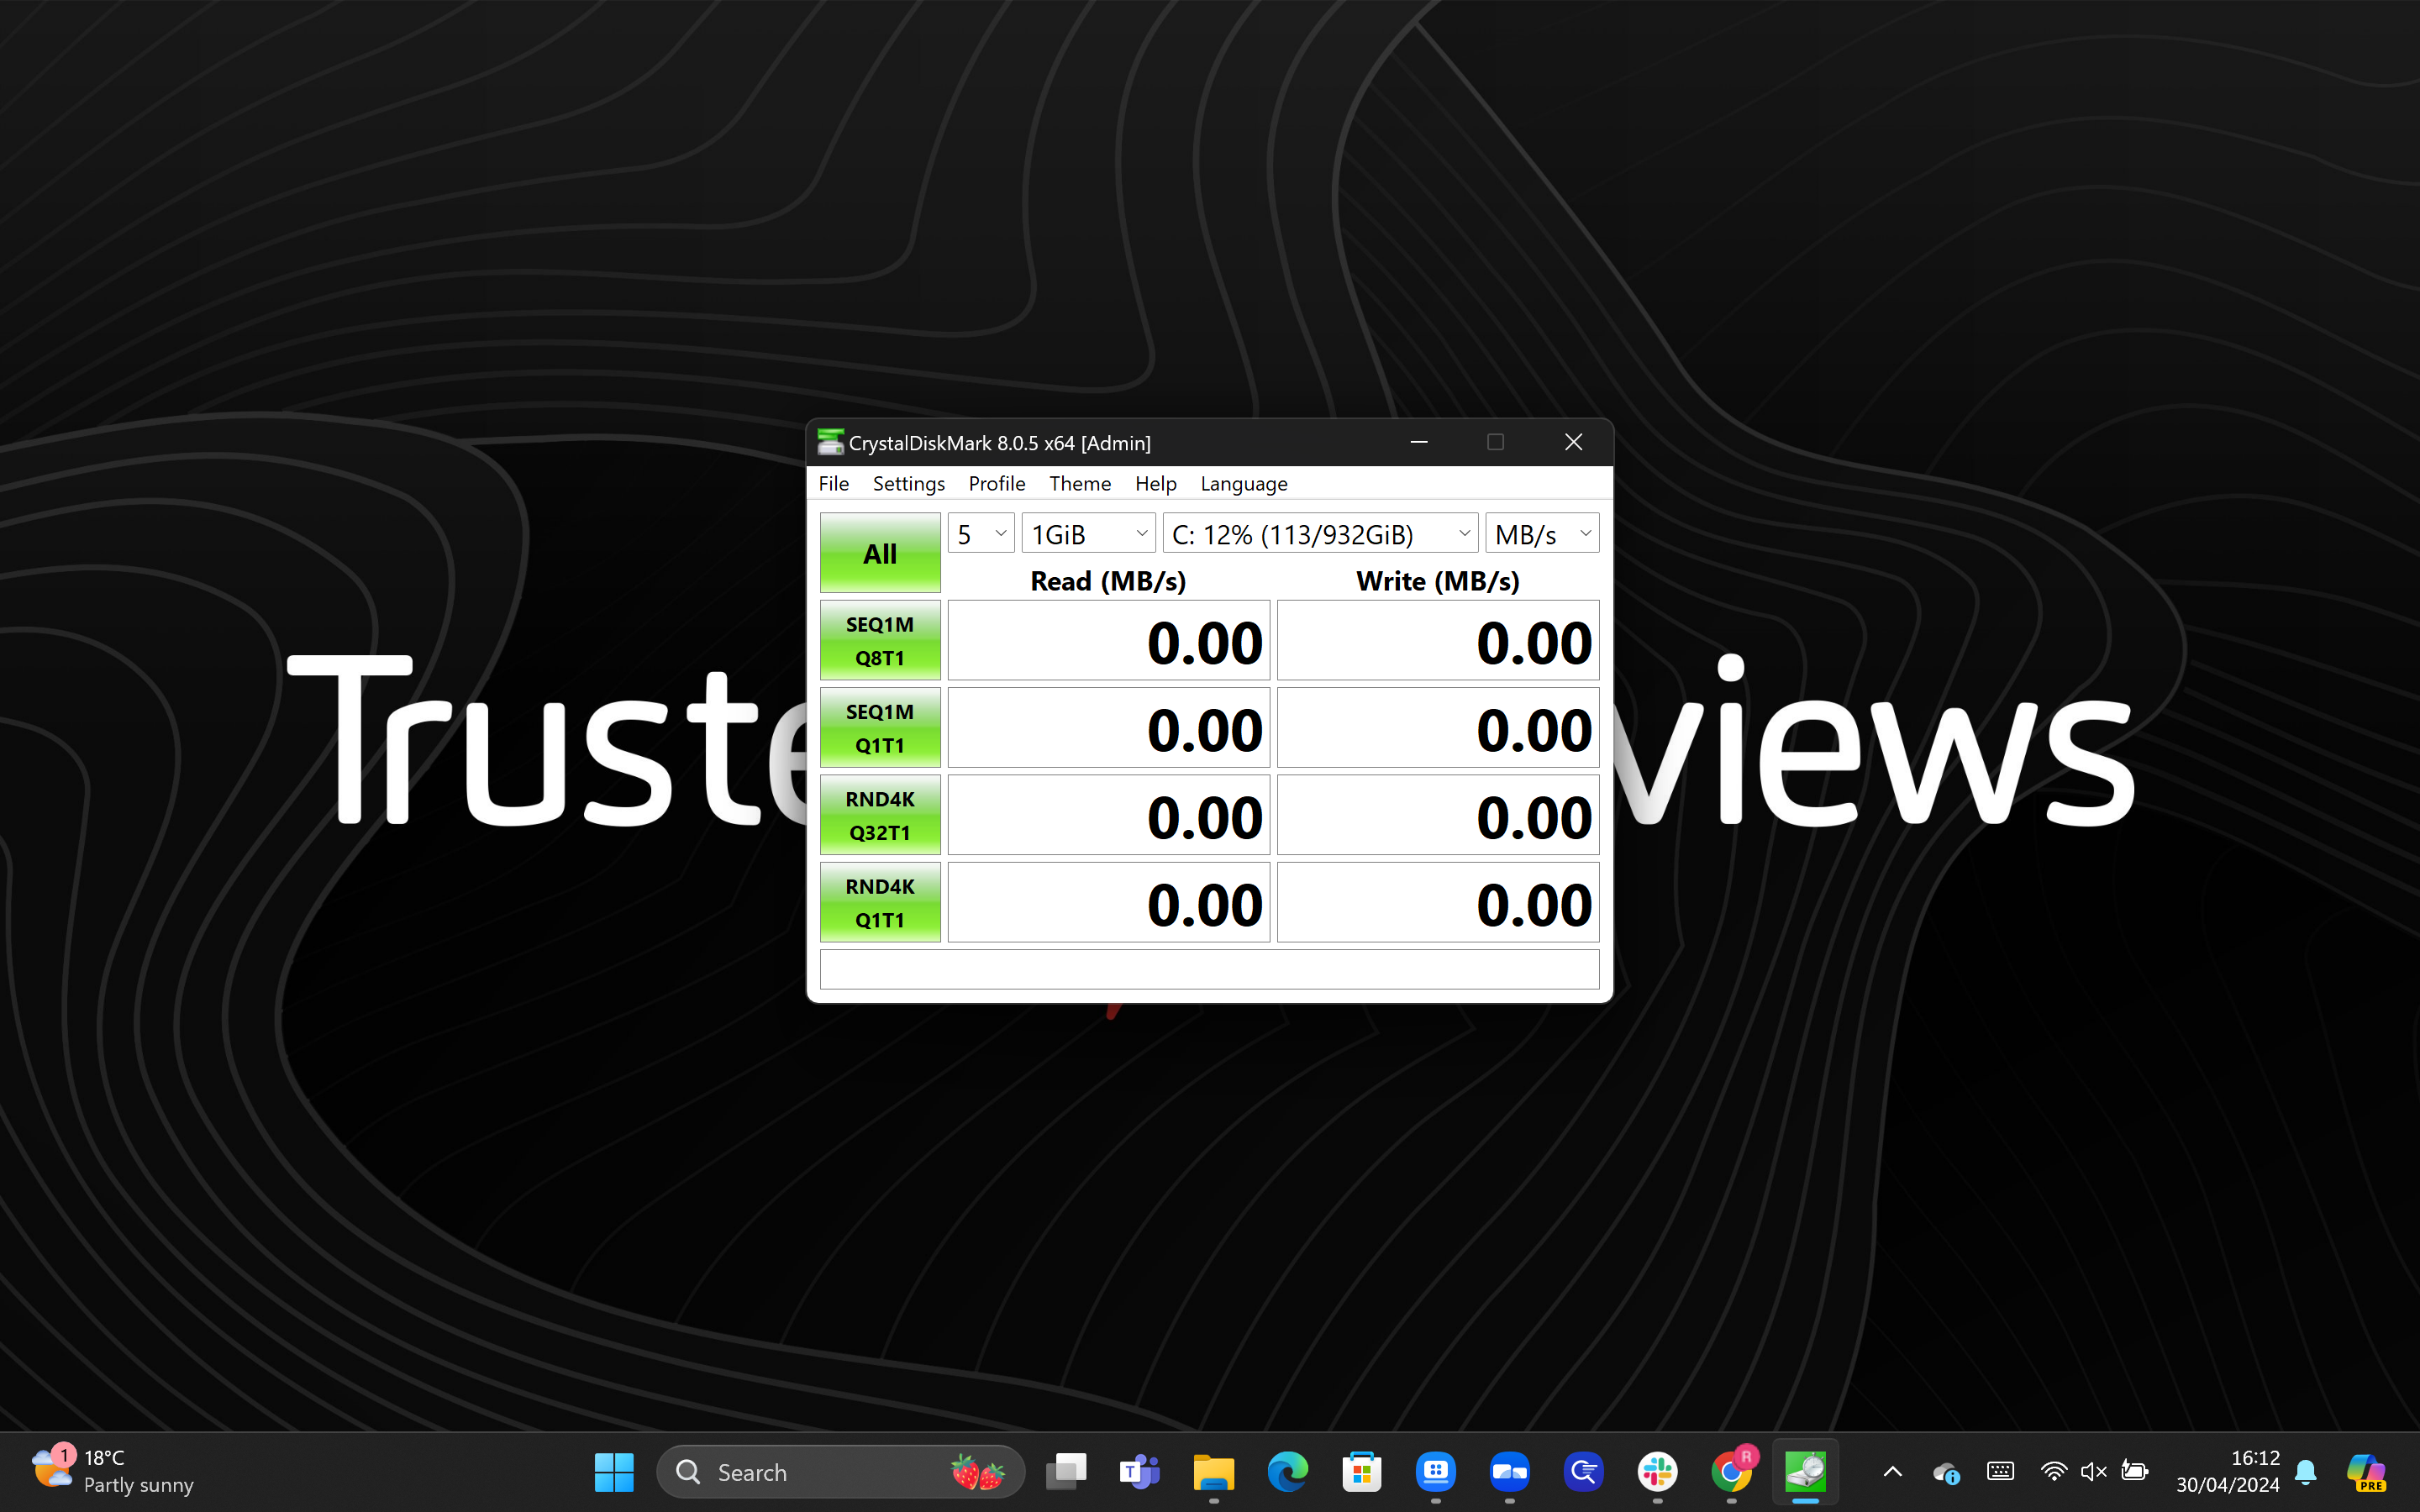Launch Microsoft Teams from the taskbar

[x=1140, y=1472]
